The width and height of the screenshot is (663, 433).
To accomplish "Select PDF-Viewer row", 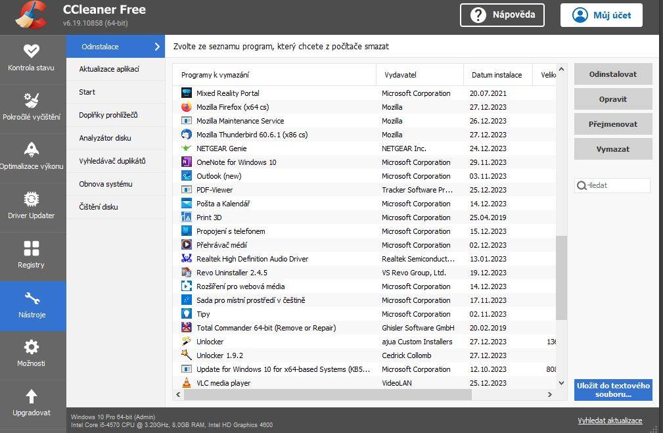I will (x=365, y=190).
